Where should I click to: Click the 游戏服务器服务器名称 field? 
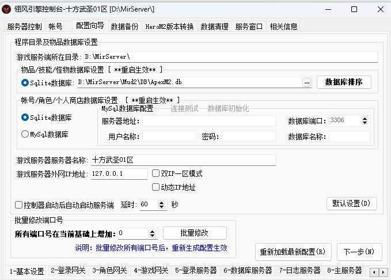click(x=183, y=160)
